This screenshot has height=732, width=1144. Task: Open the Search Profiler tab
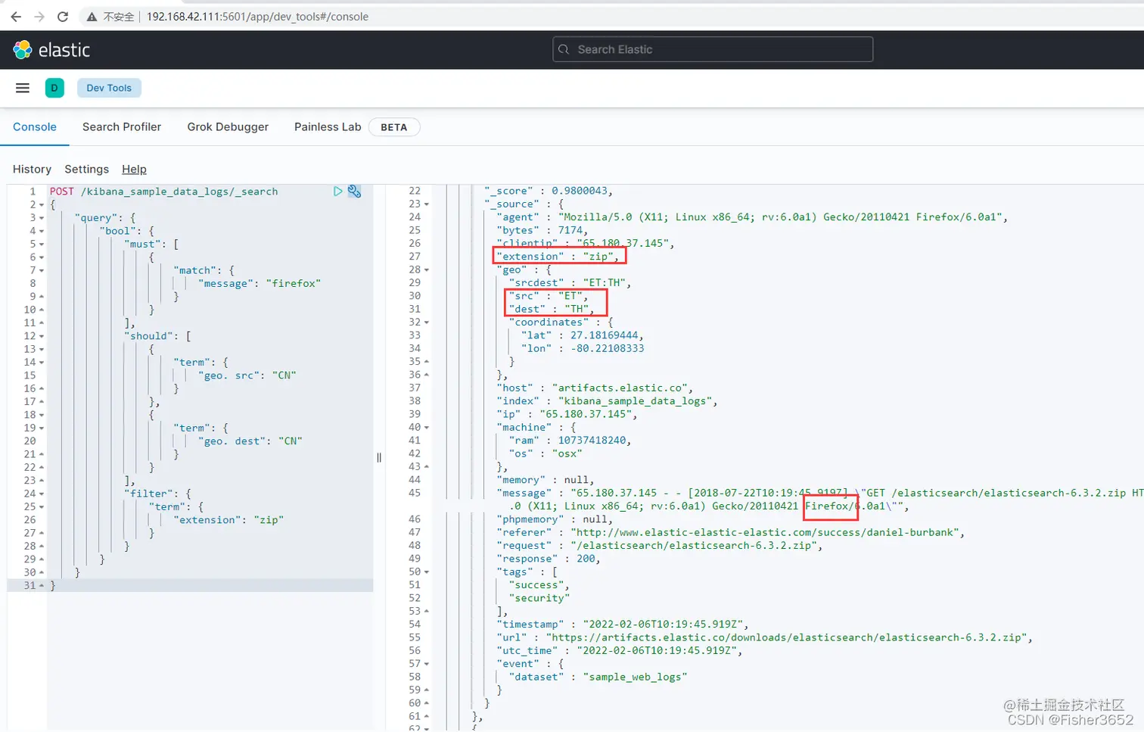[122, 127]
